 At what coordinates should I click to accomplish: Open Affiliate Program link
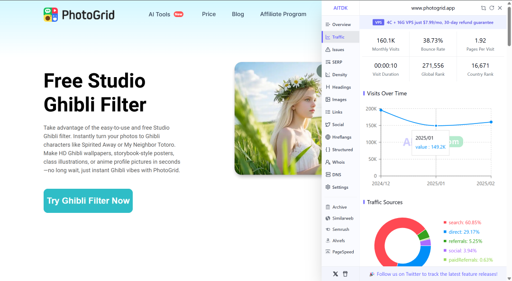[283, 14]
